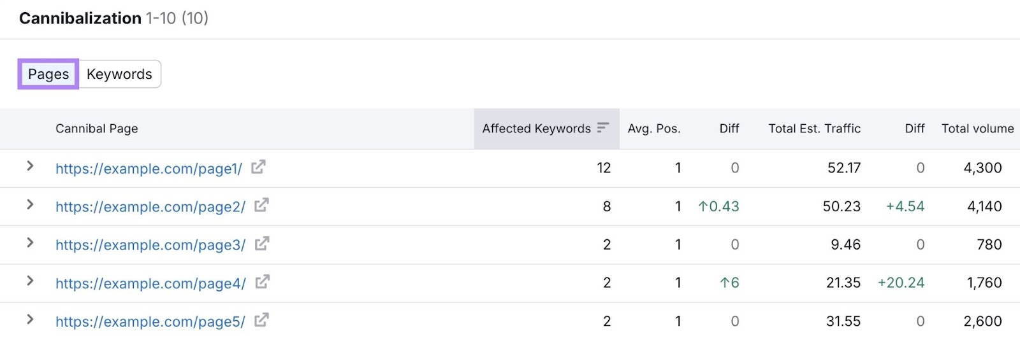Image resolution: width=1020 pixels, height=338 pixels.
Task: Open page5 in new tab icon
Action: (x=261, y=320)
